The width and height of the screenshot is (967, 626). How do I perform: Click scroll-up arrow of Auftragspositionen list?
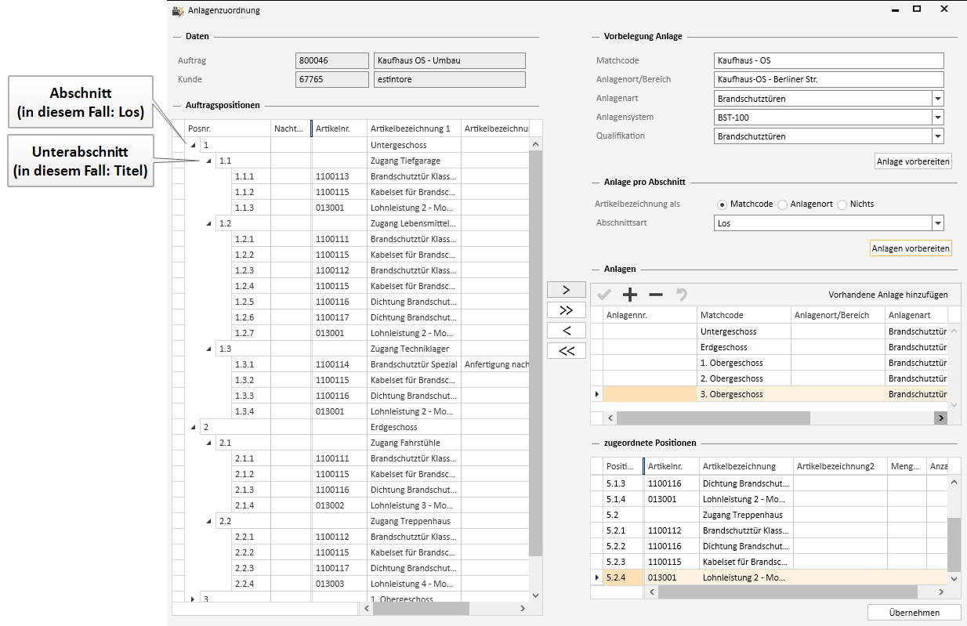point(536,144)
